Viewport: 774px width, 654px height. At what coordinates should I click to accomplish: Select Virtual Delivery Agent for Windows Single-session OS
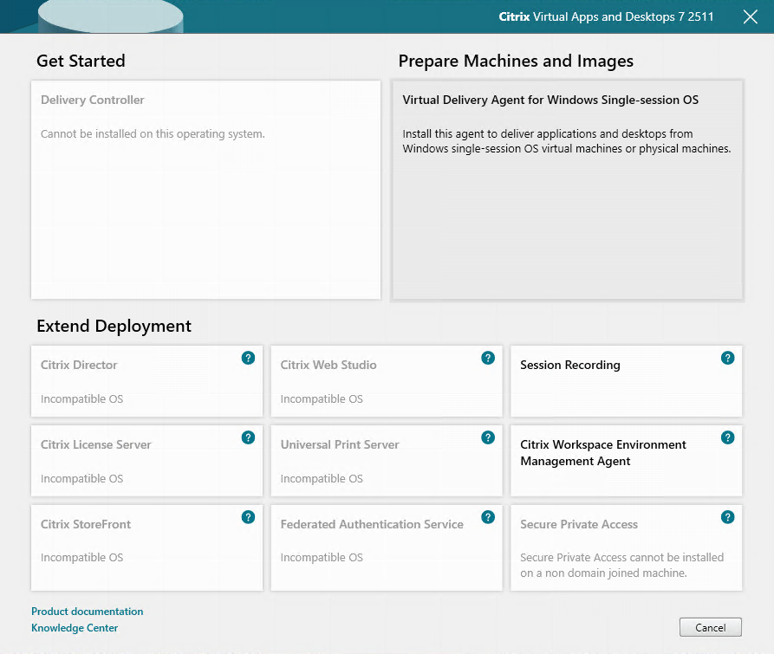[567, 190]
